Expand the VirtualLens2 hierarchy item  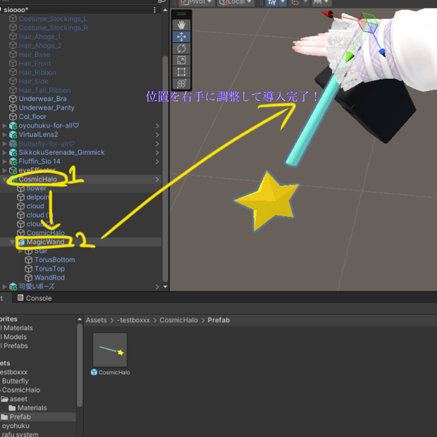pyautogui.click(x=4, y=135)
